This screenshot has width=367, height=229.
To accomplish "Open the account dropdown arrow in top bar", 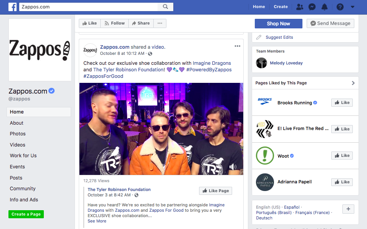I will pyautogui.click(x=352, y=7).
